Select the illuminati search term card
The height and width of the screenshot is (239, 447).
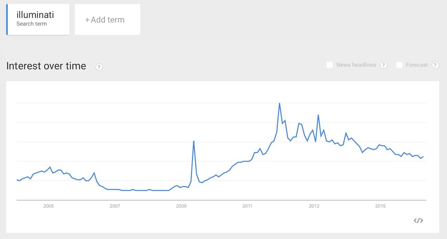38,20
